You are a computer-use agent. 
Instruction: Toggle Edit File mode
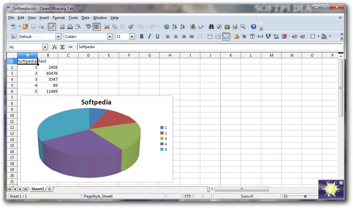[x=52, y=27]
